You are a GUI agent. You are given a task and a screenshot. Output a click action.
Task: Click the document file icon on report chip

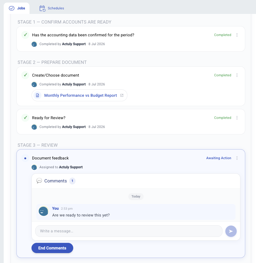(x=37, y=95)
